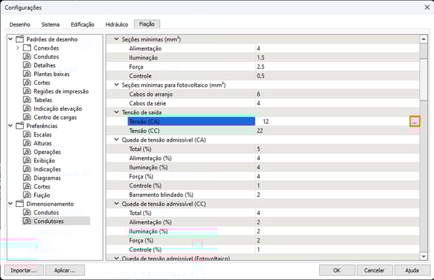434x280 pixels.
Task: Collapse the Padrões de desenho tree node
Action: pos(10,39)
